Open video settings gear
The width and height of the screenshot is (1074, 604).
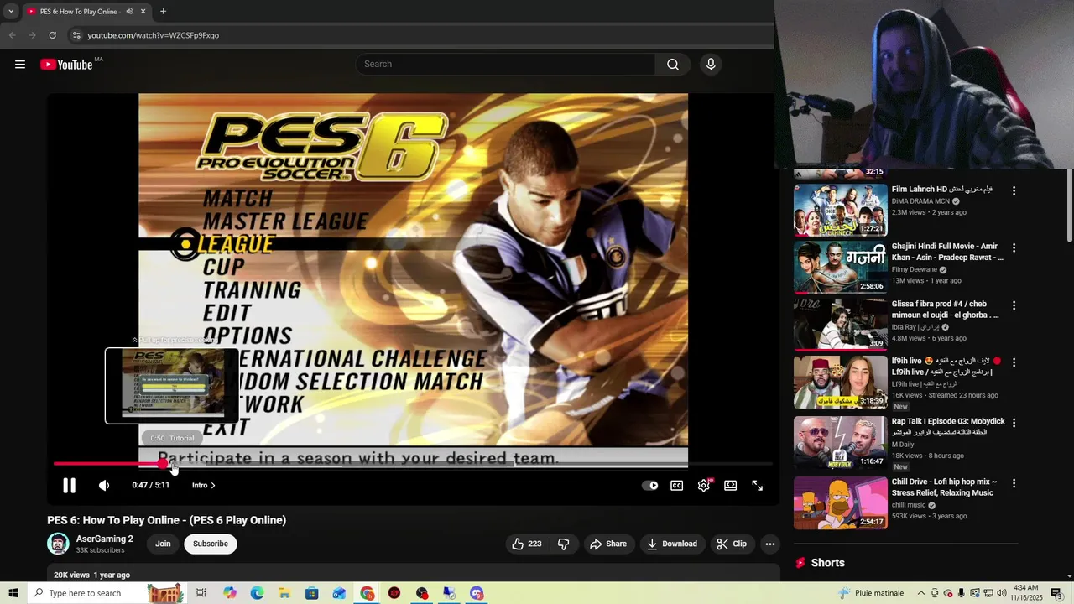[704, 486]
